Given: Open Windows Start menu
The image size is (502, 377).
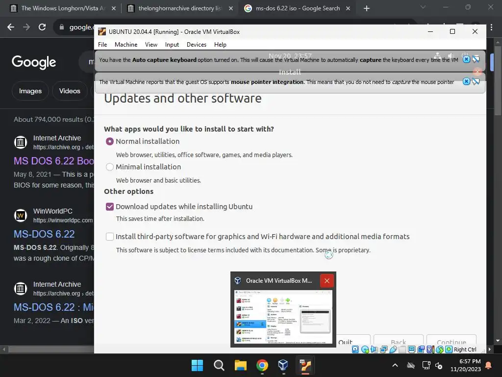Looking at the screenshot, I should tap(197, 365).
